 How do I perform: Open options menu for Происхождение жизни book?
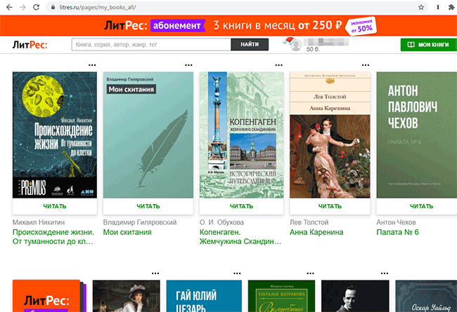click(92, 65)
